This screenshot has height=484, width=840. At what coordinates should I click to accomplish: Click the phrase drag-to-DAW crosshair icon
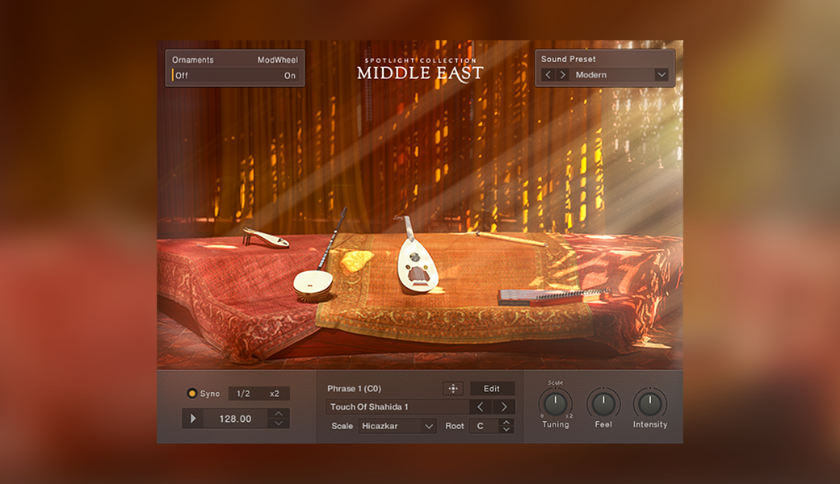click(x=452, y=389)
